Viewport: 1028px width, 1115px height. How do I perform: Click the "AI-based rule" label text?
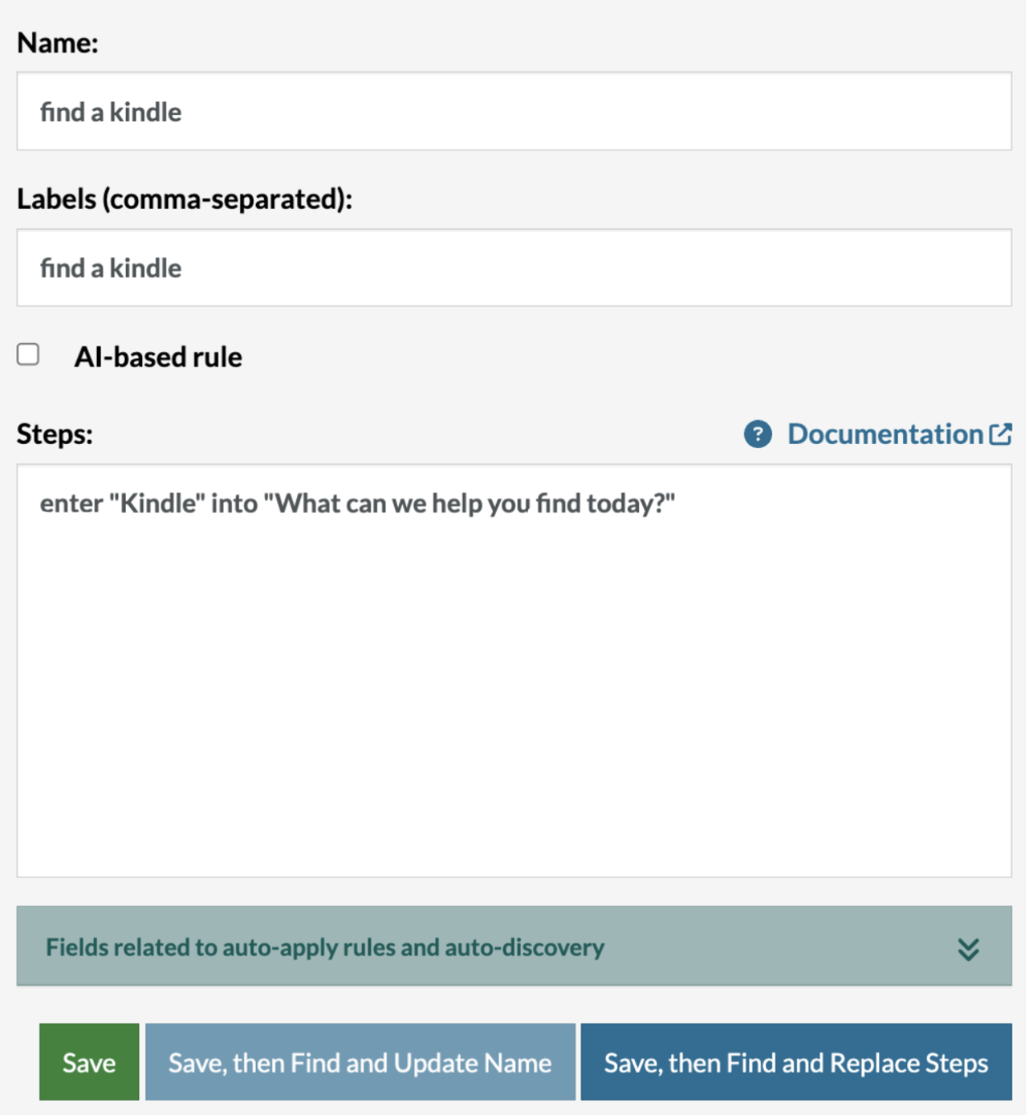click(x=158, y=358)
